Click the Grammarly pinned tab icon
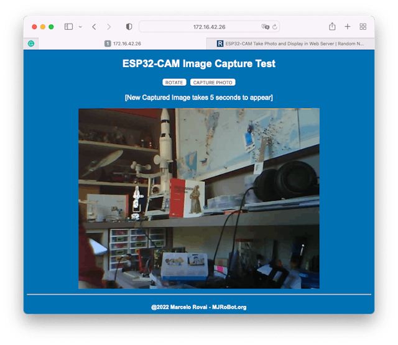The width and height of the screenshot is (398, 345). coord(31,44)
